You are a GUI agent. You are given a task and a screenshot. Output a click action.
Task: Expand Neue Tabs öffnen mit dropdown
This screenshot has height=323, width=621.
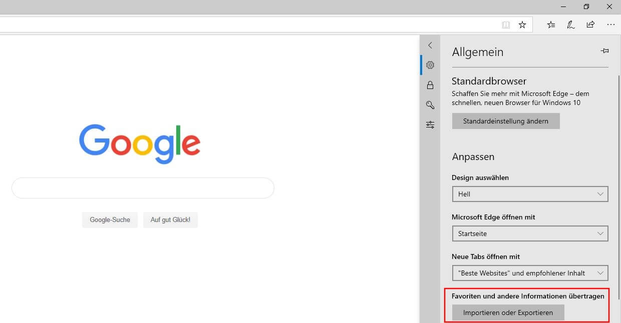coord(530,273)
